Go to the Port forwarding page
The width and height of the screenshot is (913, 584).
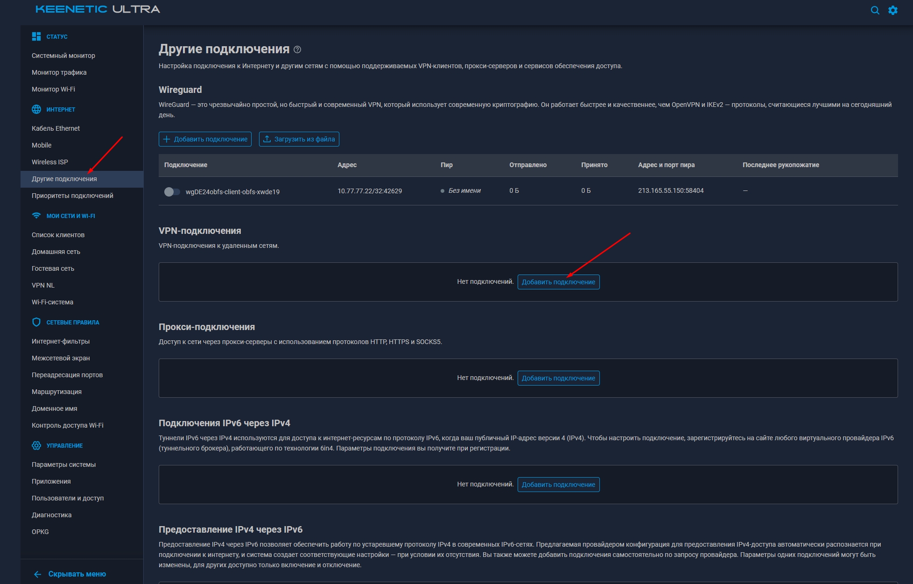coord(67,375)
